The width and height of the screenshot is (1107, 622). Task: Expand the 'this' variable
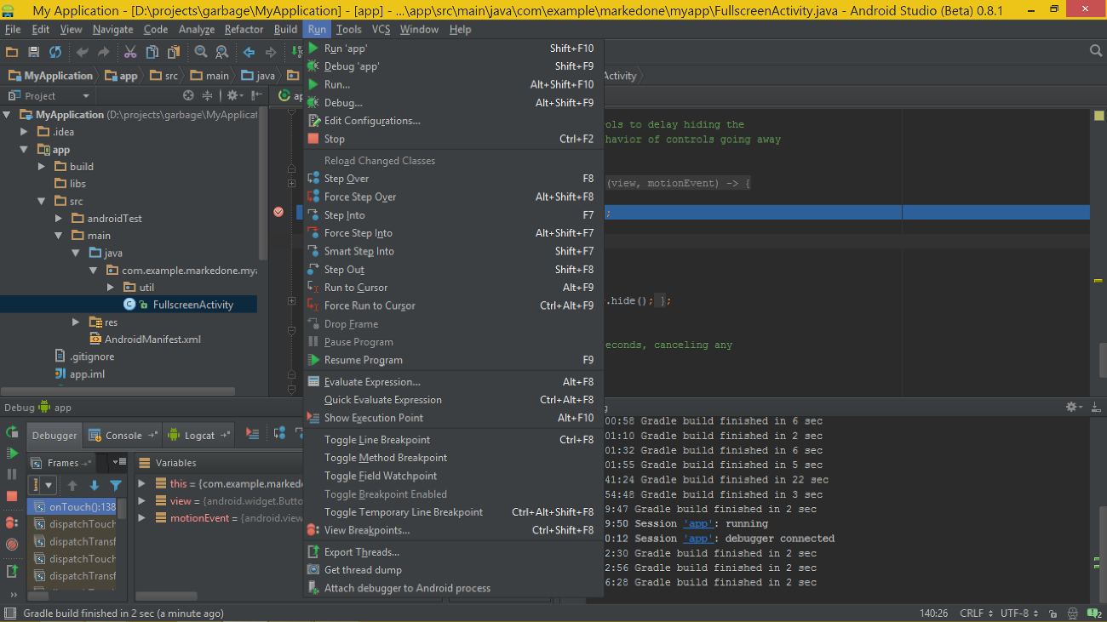point(141,483)
